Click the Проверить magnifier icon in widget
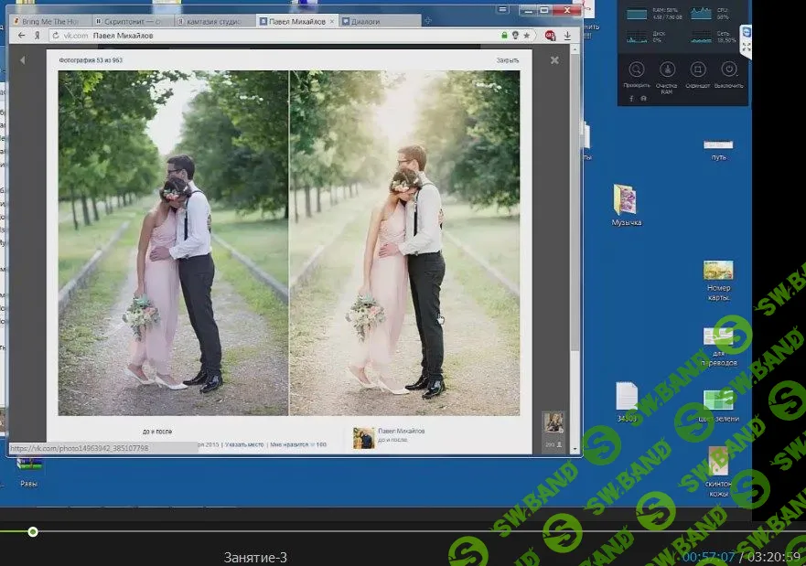 coord(636,69)
